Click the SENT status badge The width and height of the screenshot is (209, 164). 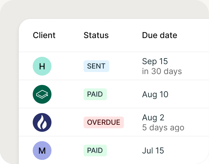96,66
